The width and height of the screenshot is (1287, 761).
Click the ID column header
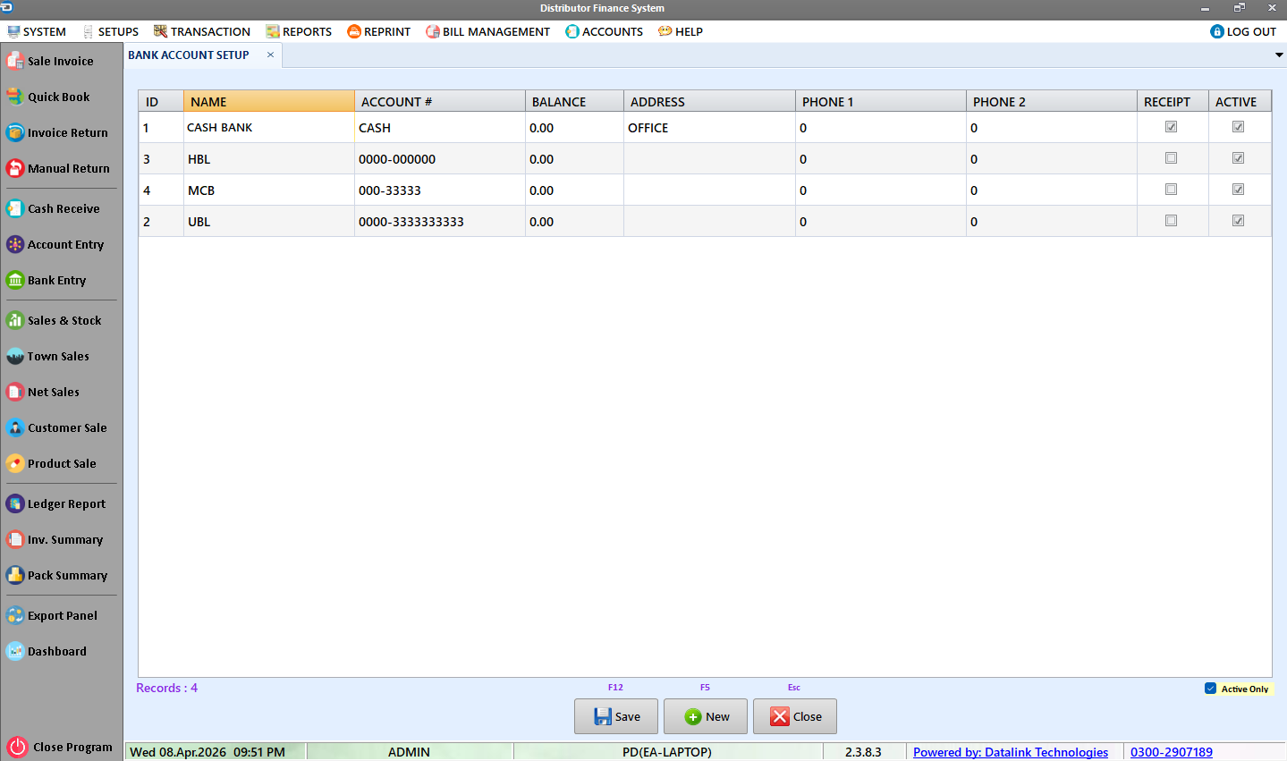coord(161,101)
